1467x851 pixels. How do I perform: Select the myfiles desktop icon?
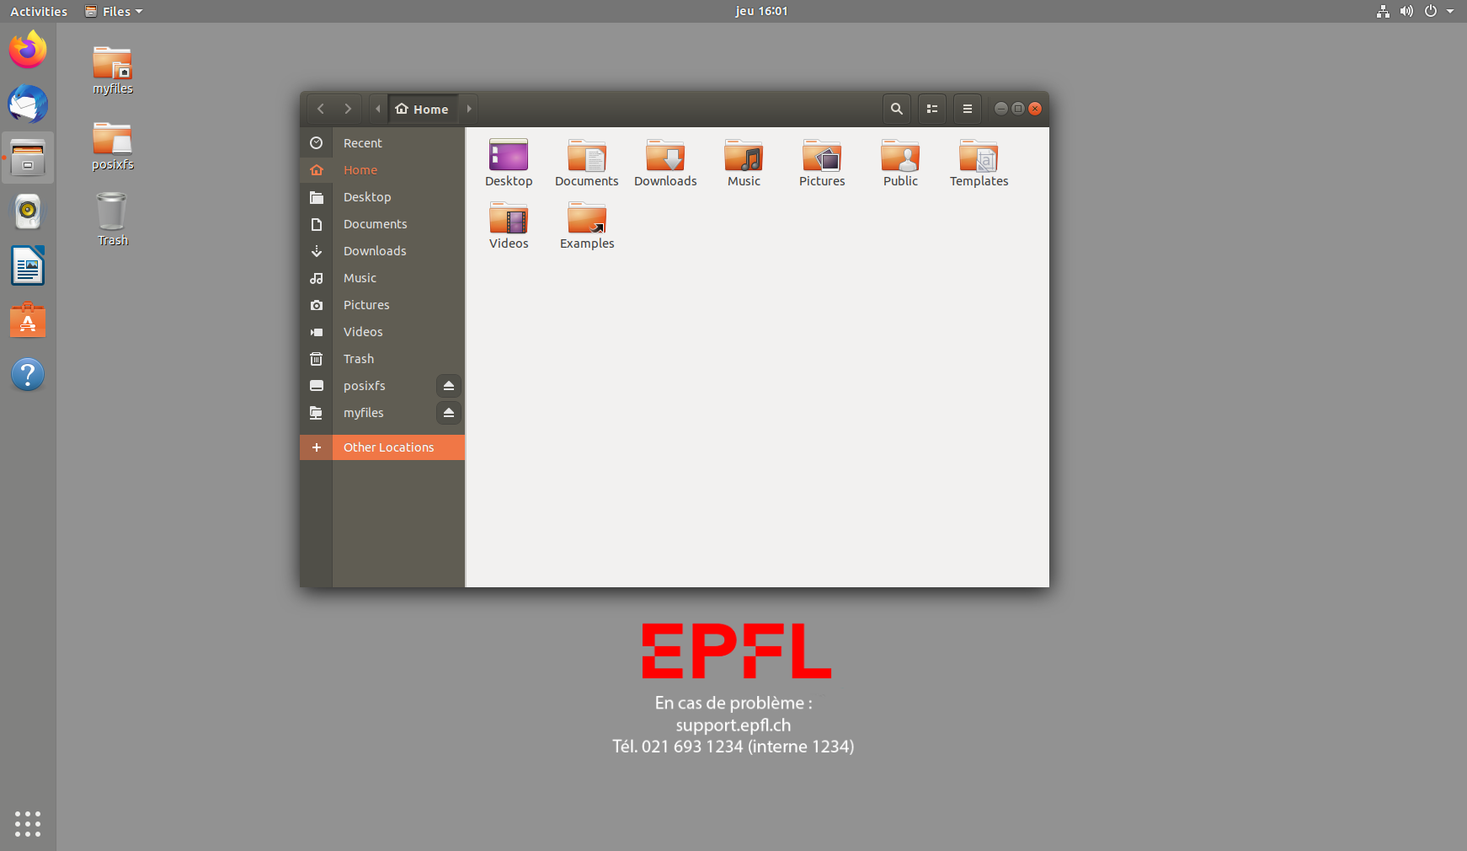click(x=113, y=70)
